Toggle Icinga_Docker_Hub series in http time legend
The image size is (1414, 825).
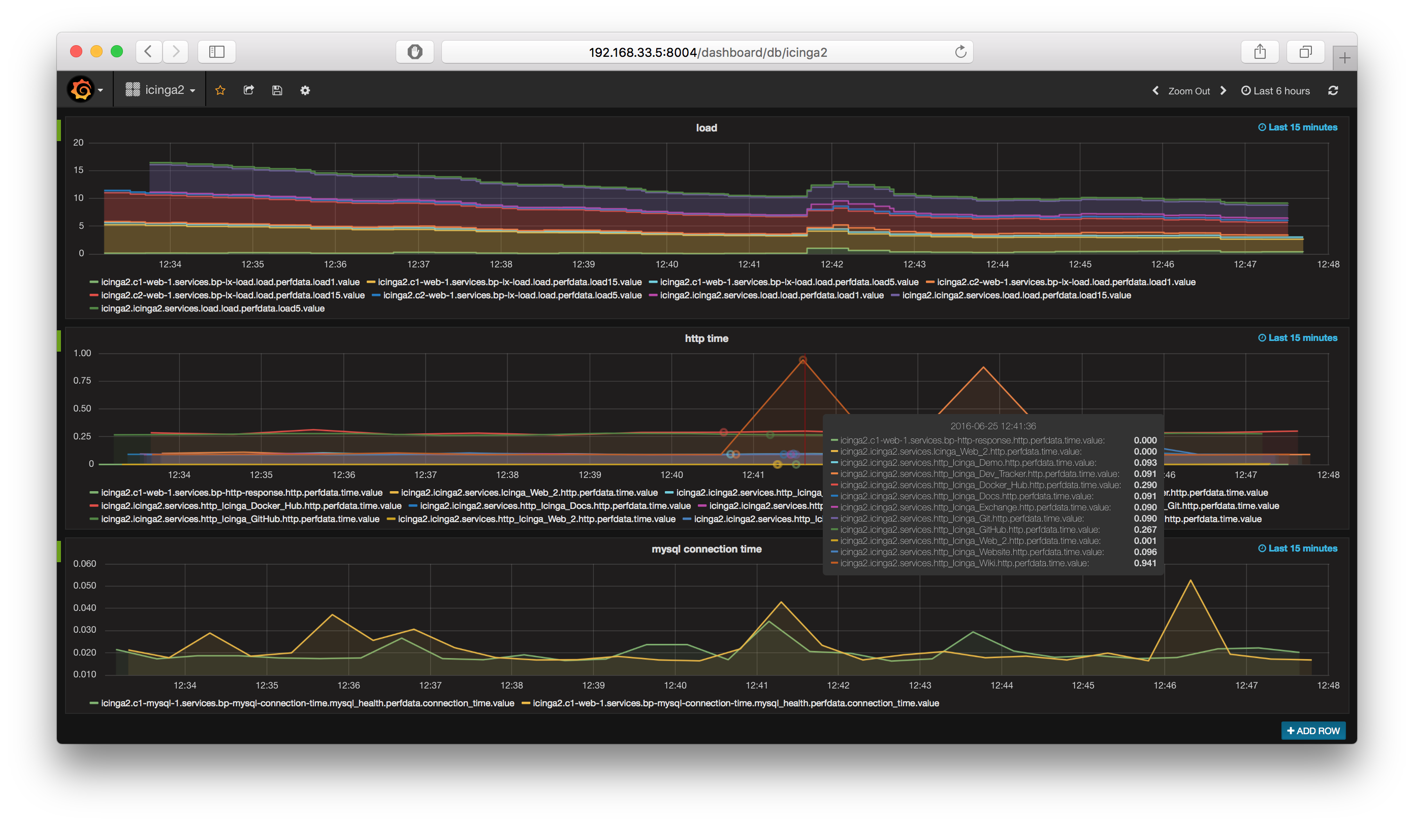click(251, 505)
